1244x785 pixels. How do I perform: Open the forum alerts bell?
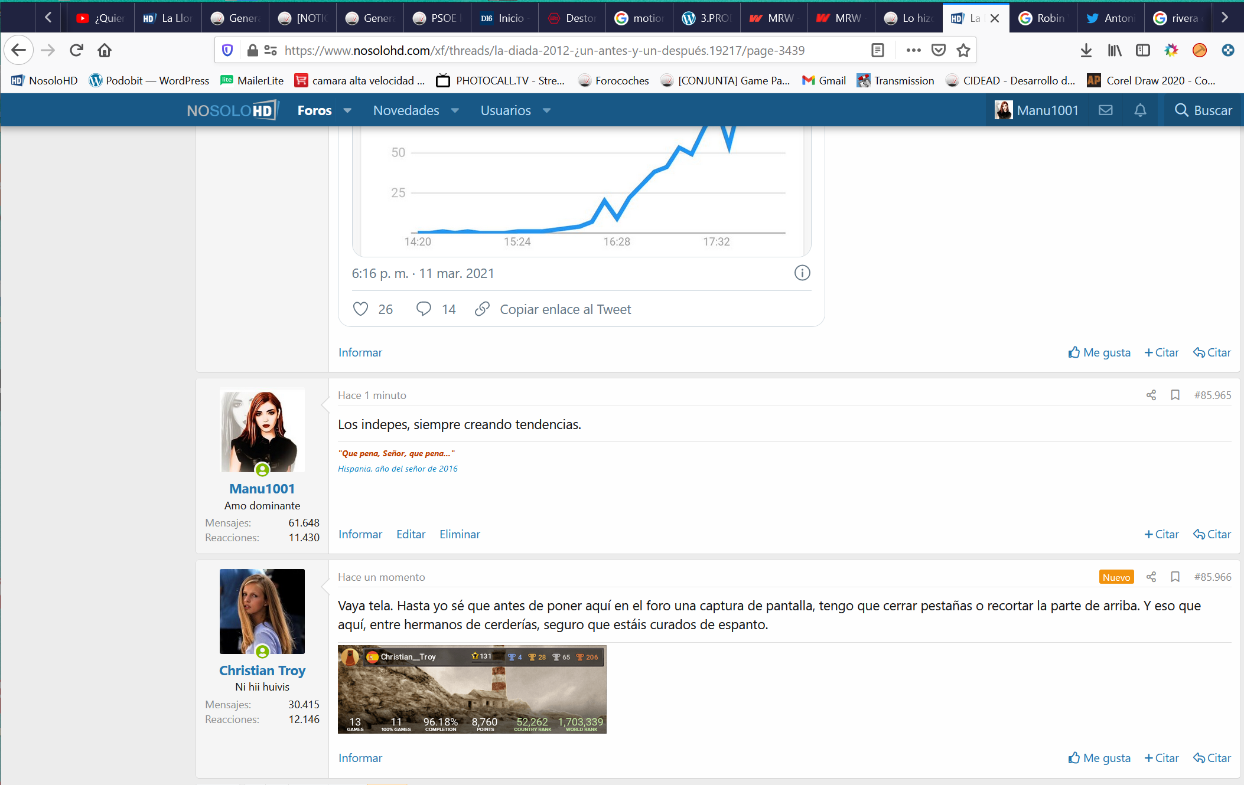[x=1140, y=110]
